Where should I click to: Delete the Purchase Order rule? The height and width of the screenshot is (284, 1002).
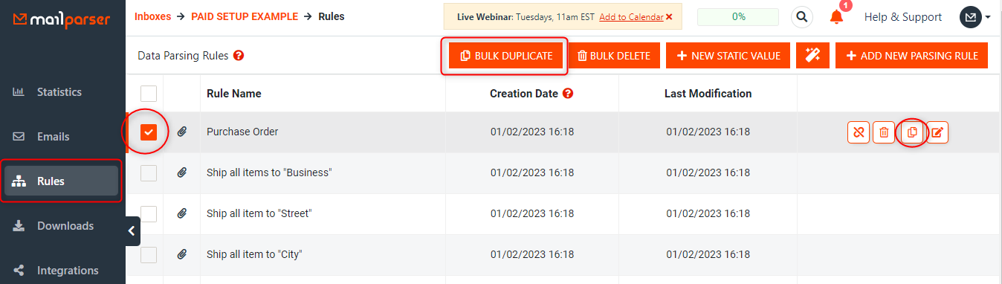(x=884, y=132)
